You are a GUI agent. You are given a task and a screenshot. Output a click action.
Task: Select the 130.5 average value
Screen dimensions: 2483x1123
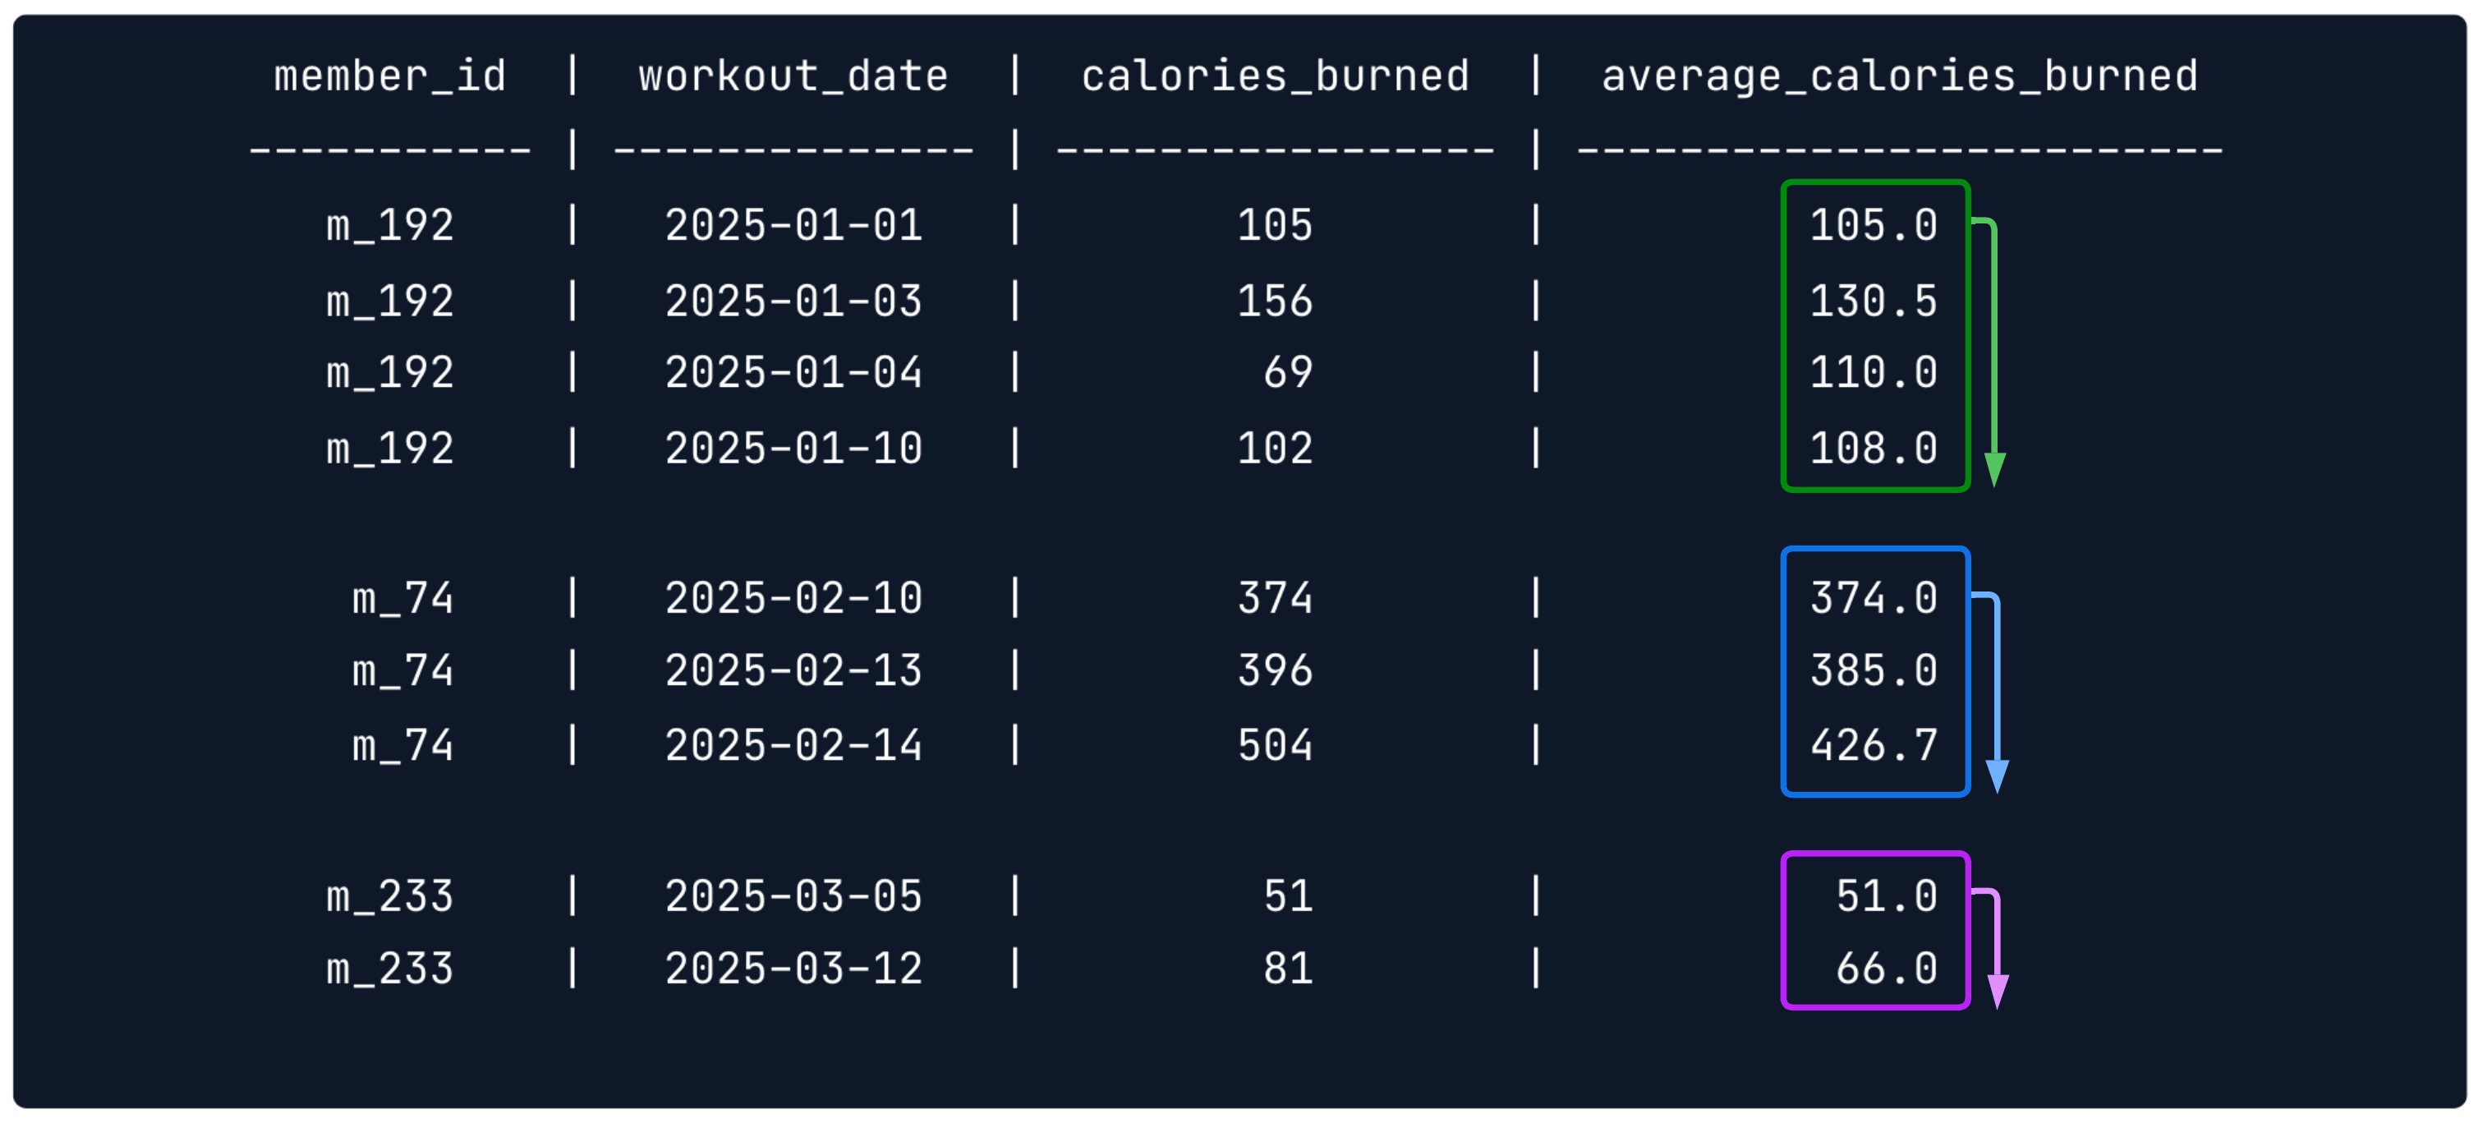(x=1873, y=301)
